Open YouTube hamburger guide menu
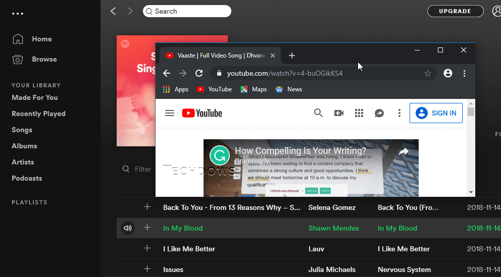501x277 pixels. coord(170,113)
